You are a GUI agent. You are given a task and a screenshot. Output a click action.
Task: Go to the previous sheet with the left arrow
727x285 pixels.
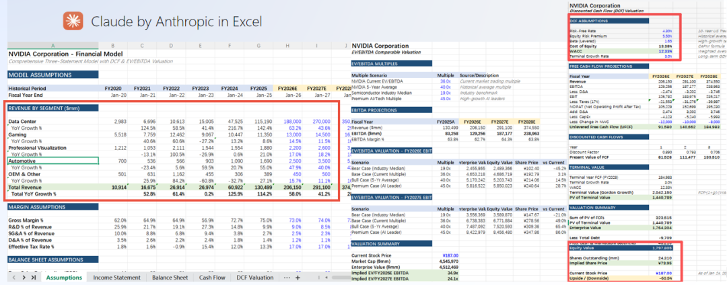pyautogui.click(x=14, y=278)
